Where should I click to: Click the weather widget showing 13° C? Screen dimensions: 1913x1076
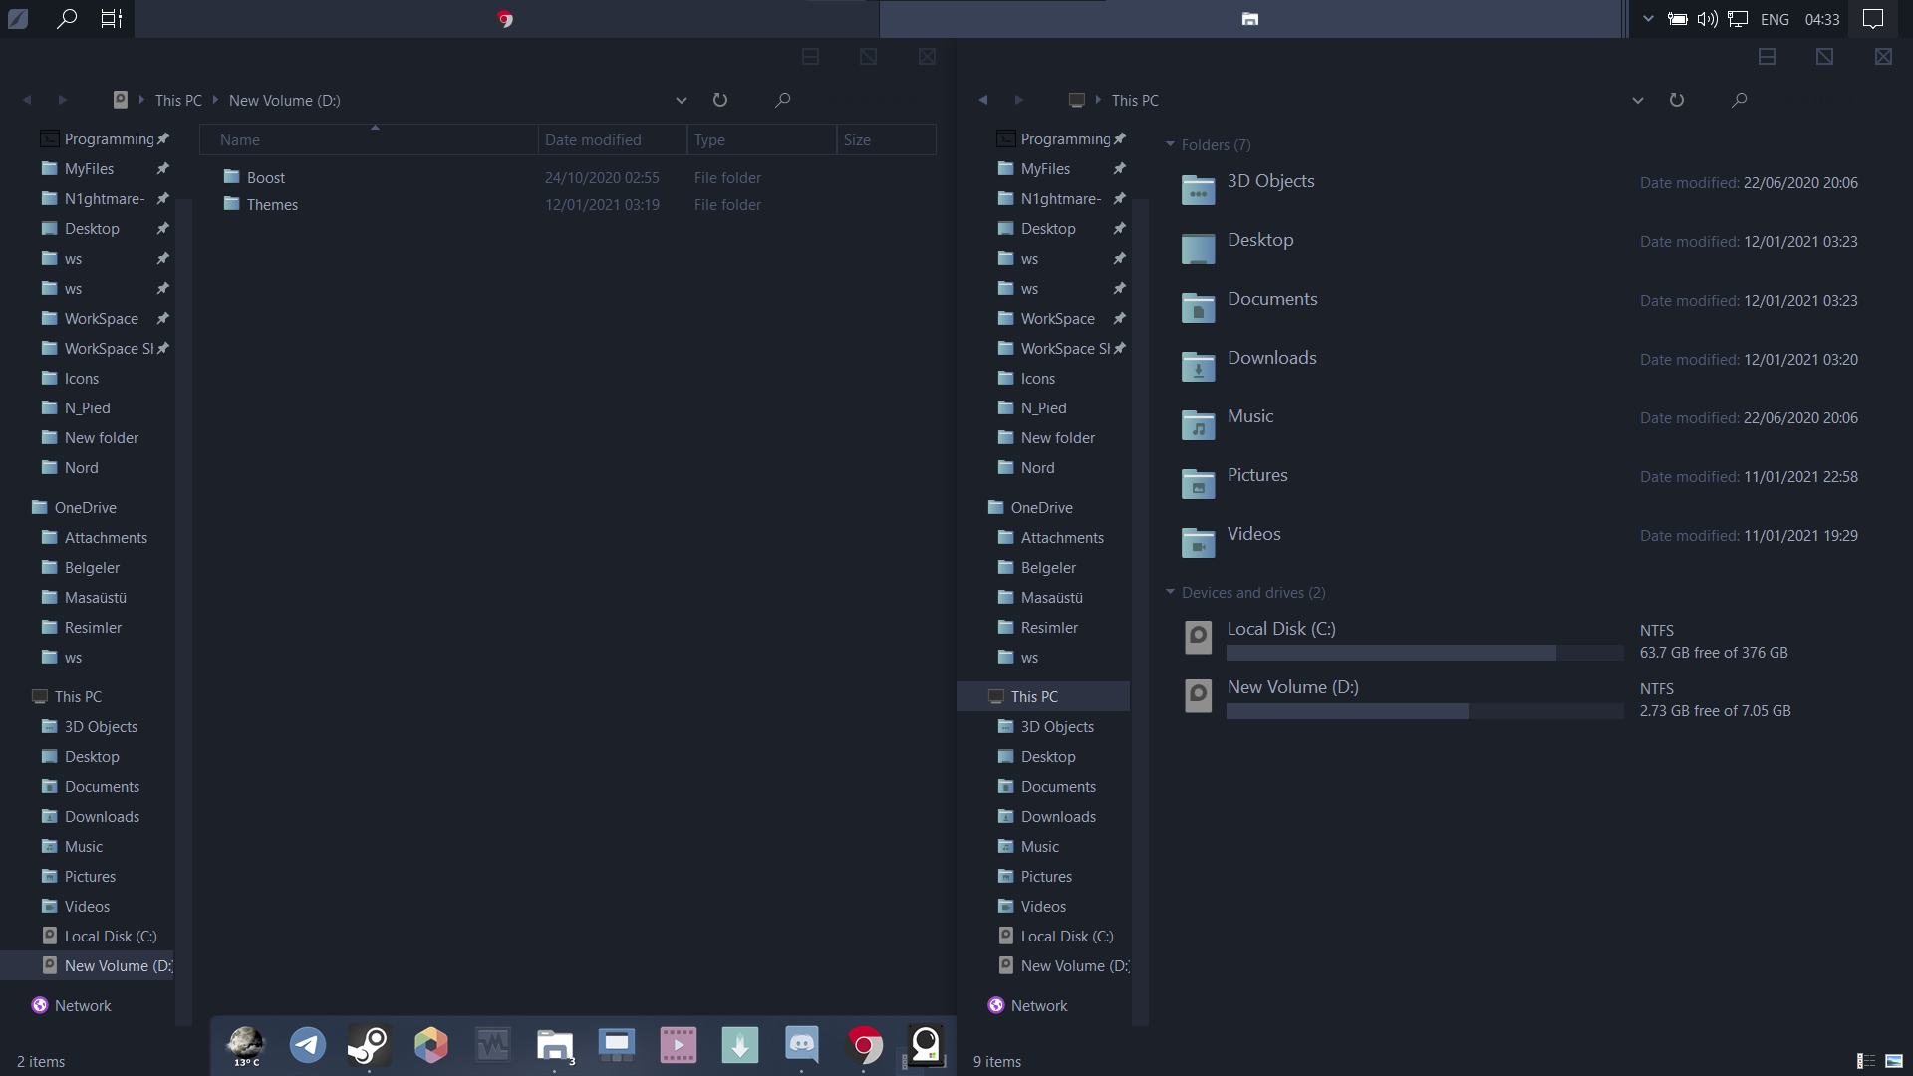(x=245, y=1046)
